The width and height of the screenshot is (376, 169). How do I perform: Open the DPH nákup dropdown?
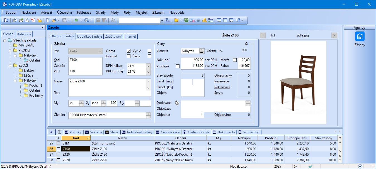click(x=148, y=66)
